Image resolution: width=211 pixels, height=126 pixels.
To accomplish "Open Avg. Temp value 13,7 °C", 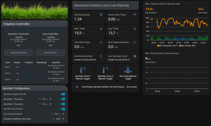I will click(x=113, y=33).
